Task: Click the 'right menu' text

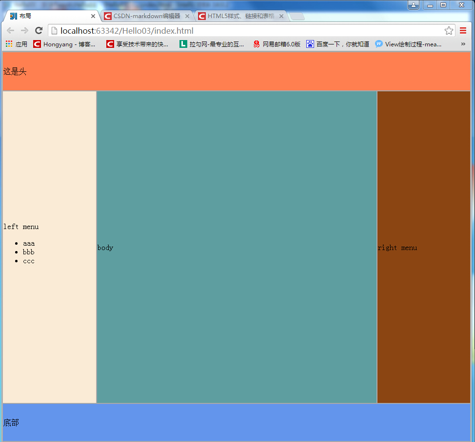Action: [x=397, y=248]
